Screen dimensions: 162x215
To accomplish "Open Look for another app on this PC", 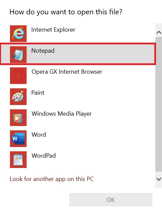I will pyautogui.click(x=52, y=179).
